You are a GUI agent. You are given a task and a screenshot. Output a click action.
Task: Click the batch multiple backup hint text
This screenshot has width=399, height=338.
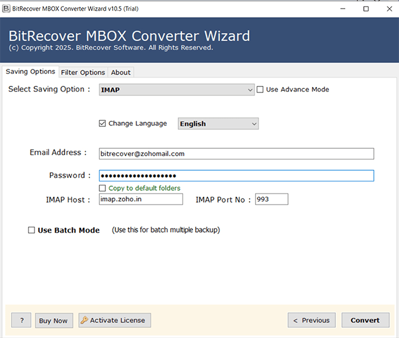pos(166,230)
